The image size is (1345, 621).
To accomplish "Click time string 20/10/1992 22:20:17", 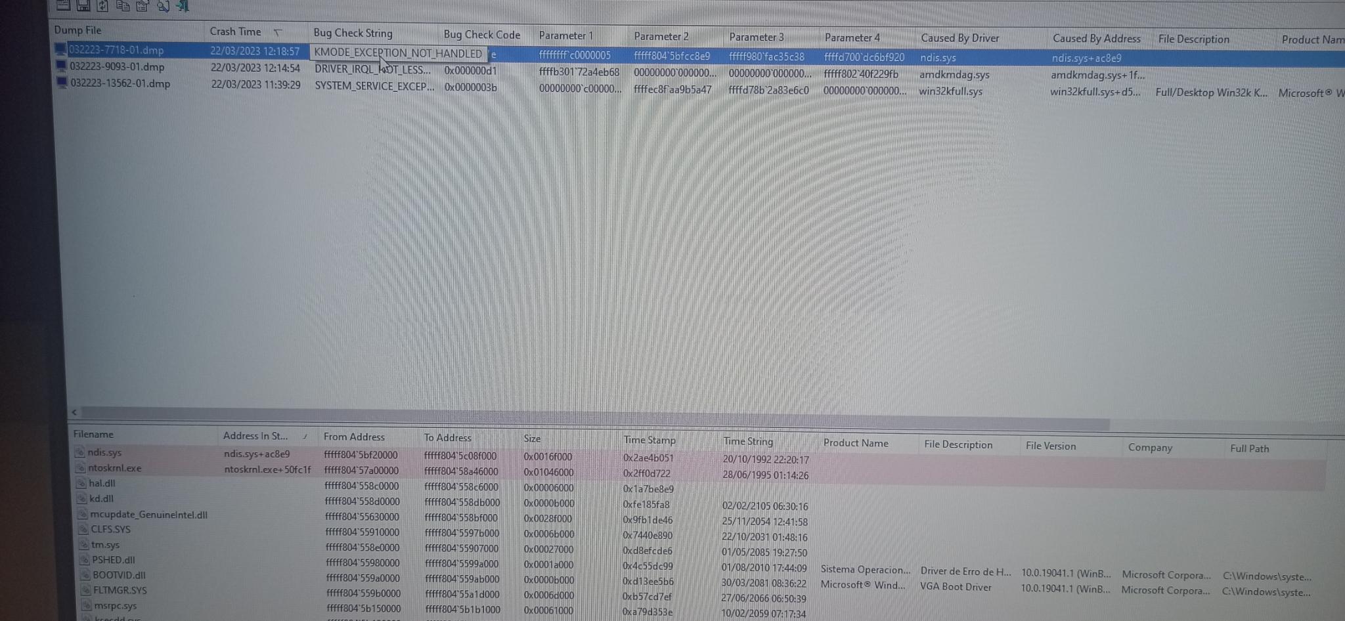I will [766, 460].
